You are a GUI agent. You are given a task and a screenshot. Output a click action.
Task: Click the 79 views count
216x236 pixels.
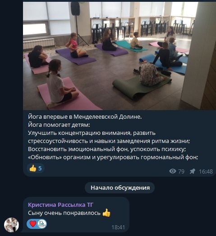(181, 171)
